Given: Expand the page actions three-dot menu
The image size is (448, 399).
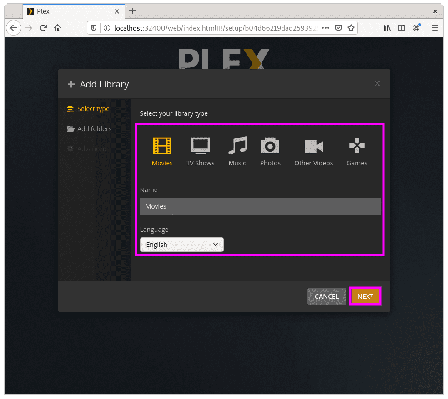Looking at the screenshot, I should (x=326, y=28).
